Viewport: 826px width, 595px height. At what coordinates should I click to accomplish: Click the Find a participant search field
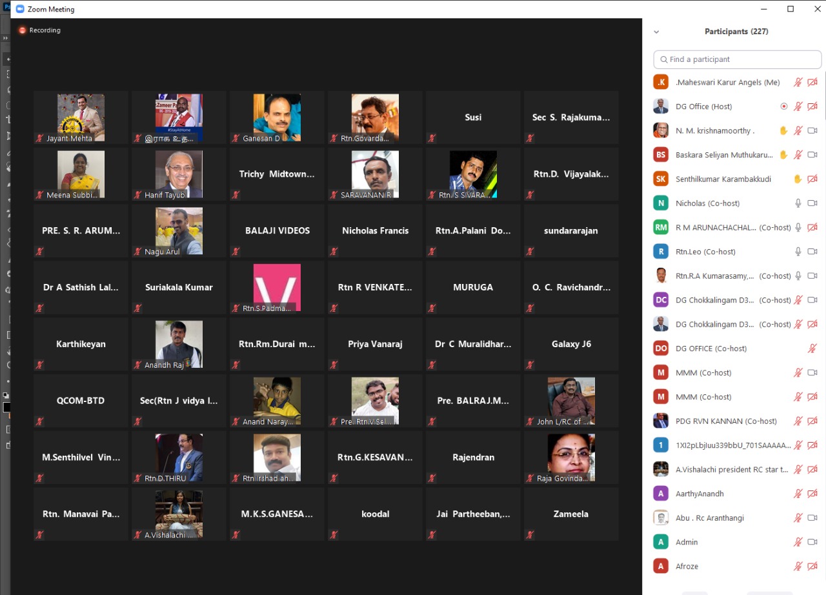(738, 59)
